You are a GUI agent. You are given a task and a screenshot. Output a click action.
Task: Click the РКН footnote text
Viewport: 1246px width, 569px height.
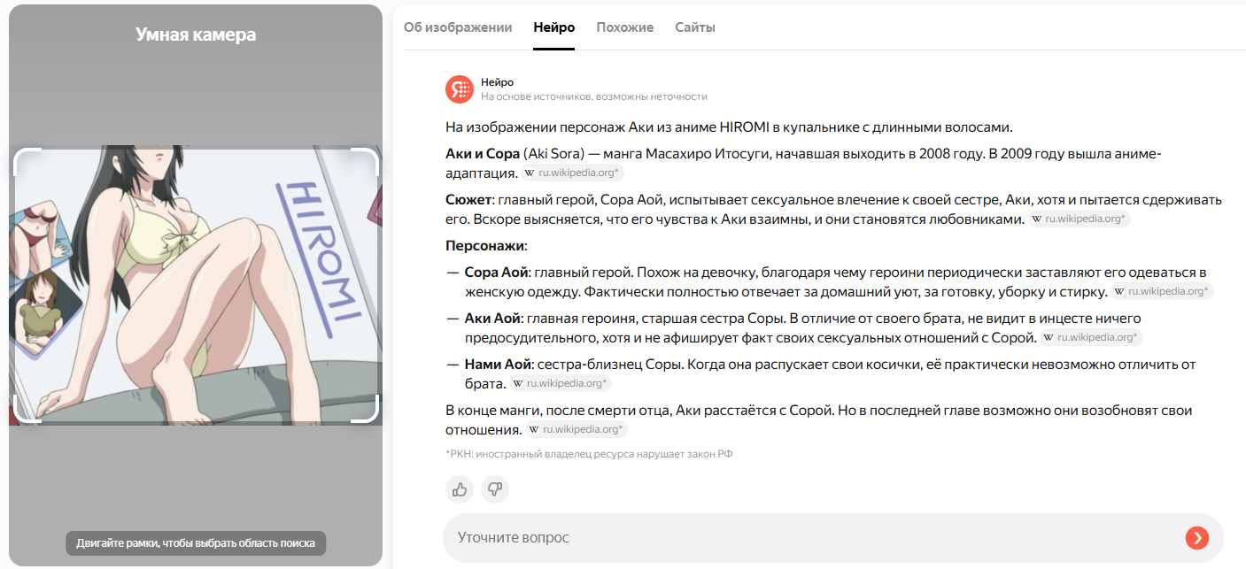click(589, 454)
